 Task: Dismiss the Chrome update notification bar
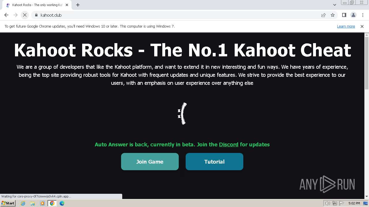(362, 26)
